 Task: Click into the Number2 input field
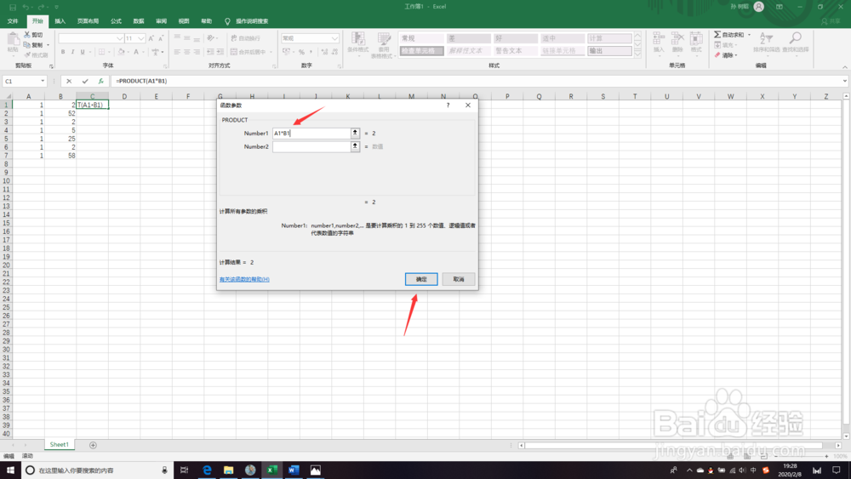click(x=311, y=146)
